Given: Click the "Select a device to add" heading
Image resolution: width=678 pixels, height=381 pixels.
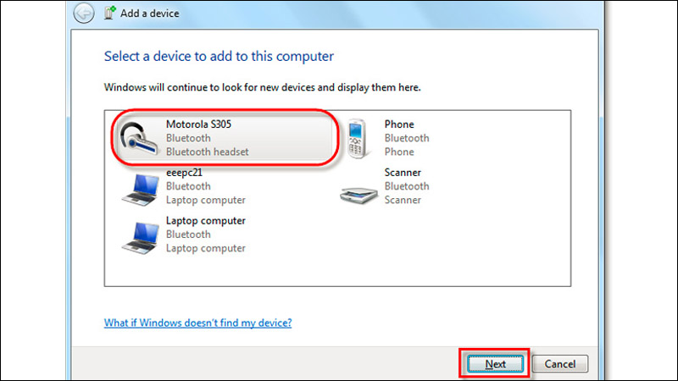Looking at the screenshot, I should click(219, 57).
